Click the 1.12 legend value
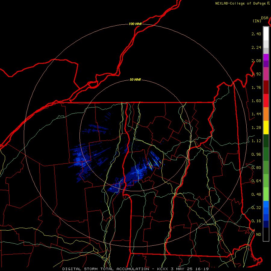271x271 pixels. click(x=256, y=141)
